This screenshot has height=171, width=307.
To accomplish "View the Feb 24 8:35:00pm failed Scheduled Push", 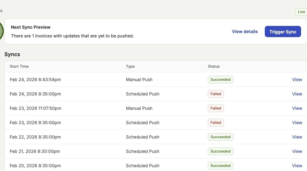I will pos(297,94).
